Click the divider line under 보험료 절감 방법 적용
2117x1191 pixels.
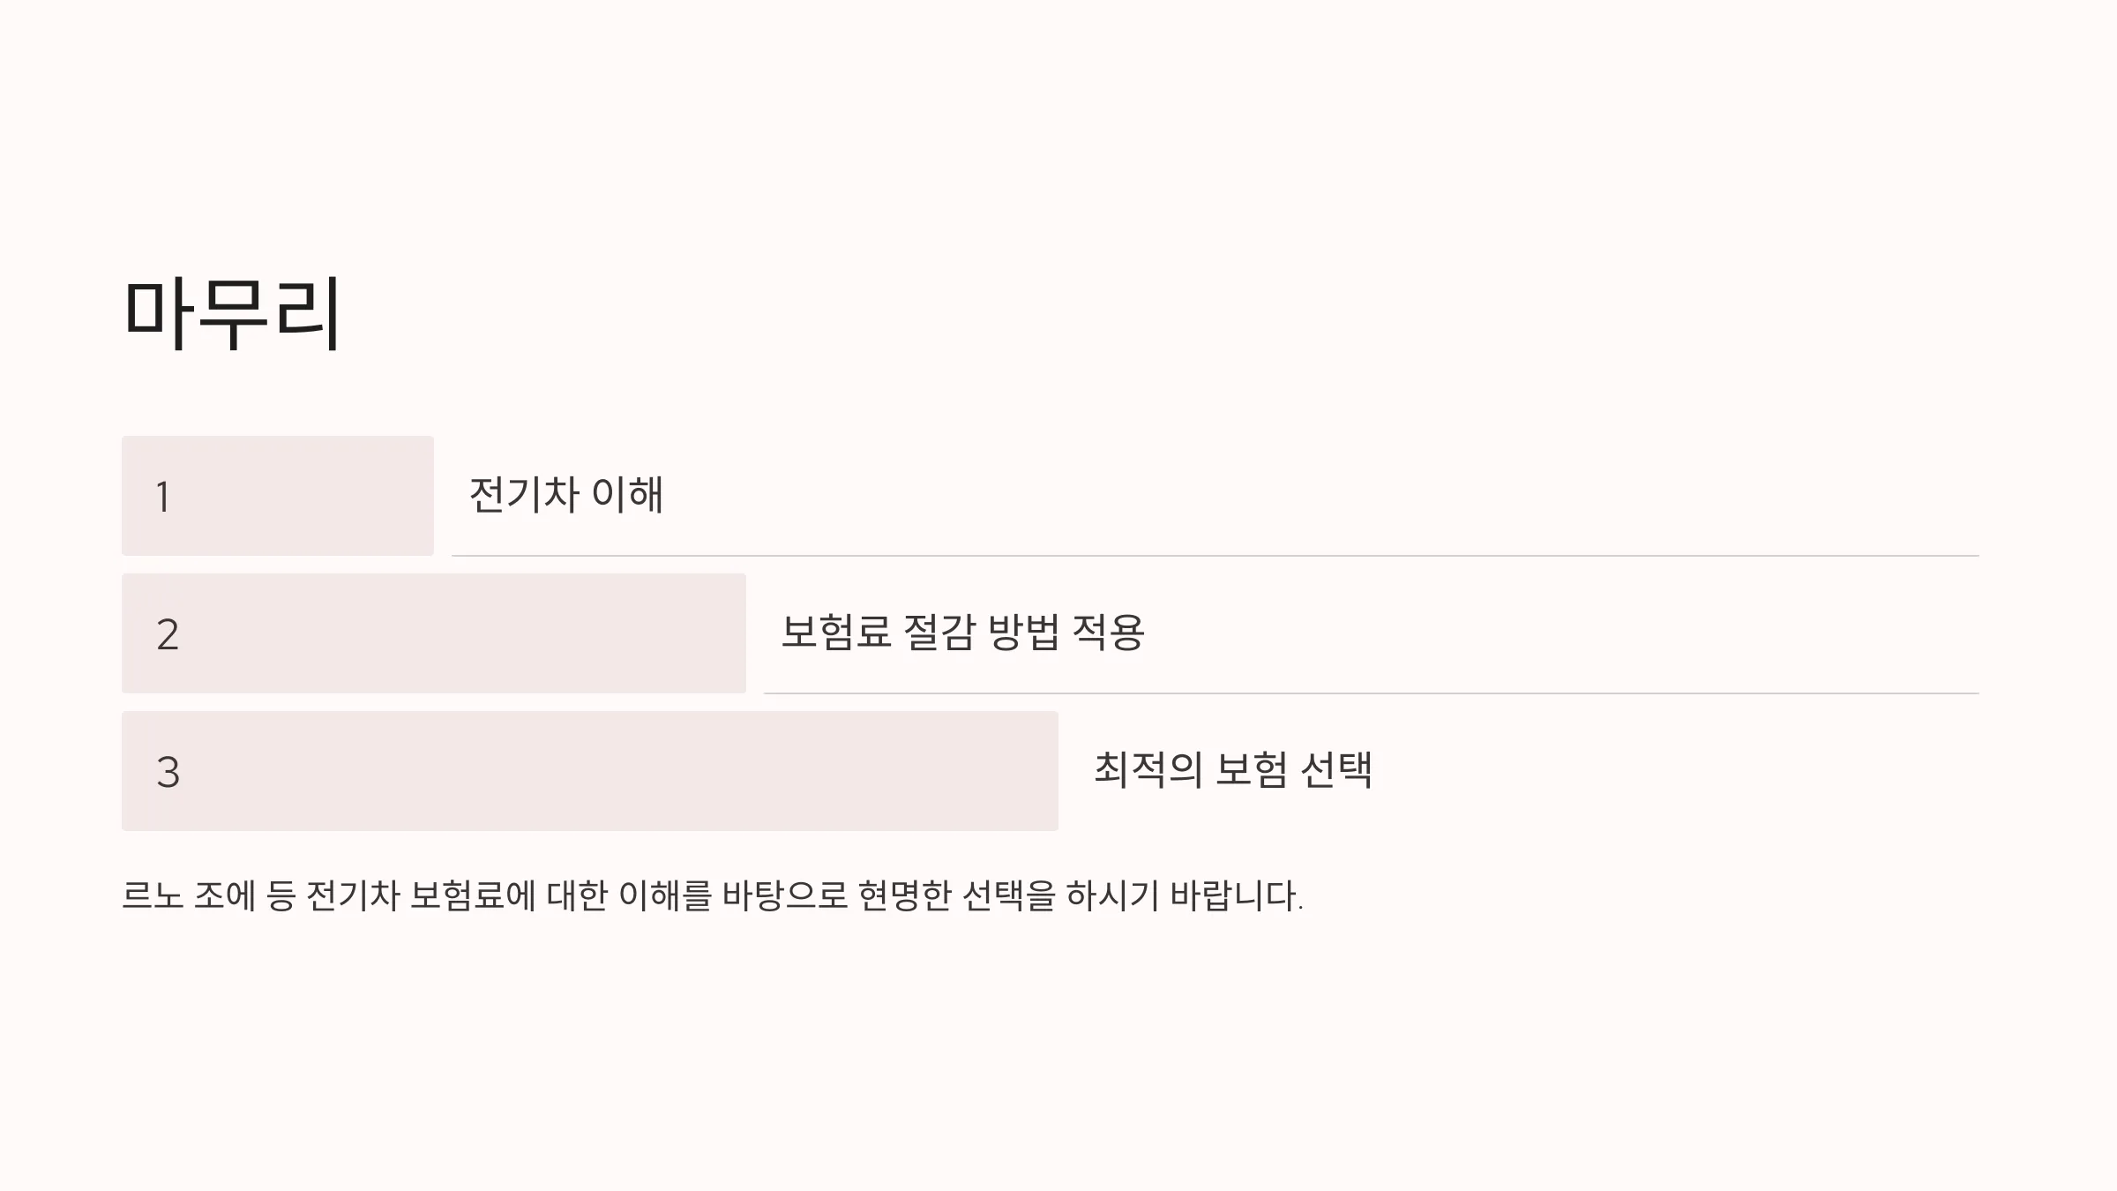(x=1372, y=693)
